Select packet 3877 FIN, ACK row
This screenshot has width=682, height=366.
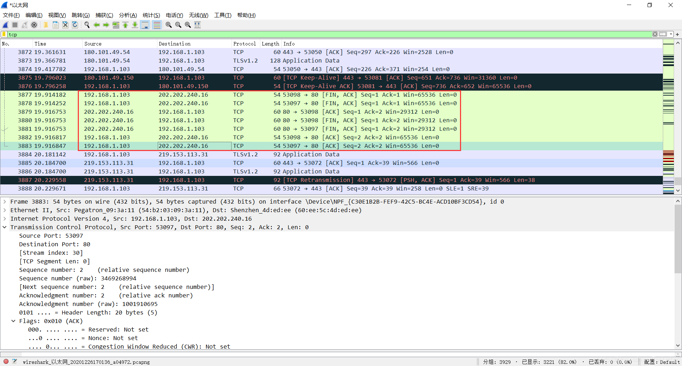click(331, 95)
